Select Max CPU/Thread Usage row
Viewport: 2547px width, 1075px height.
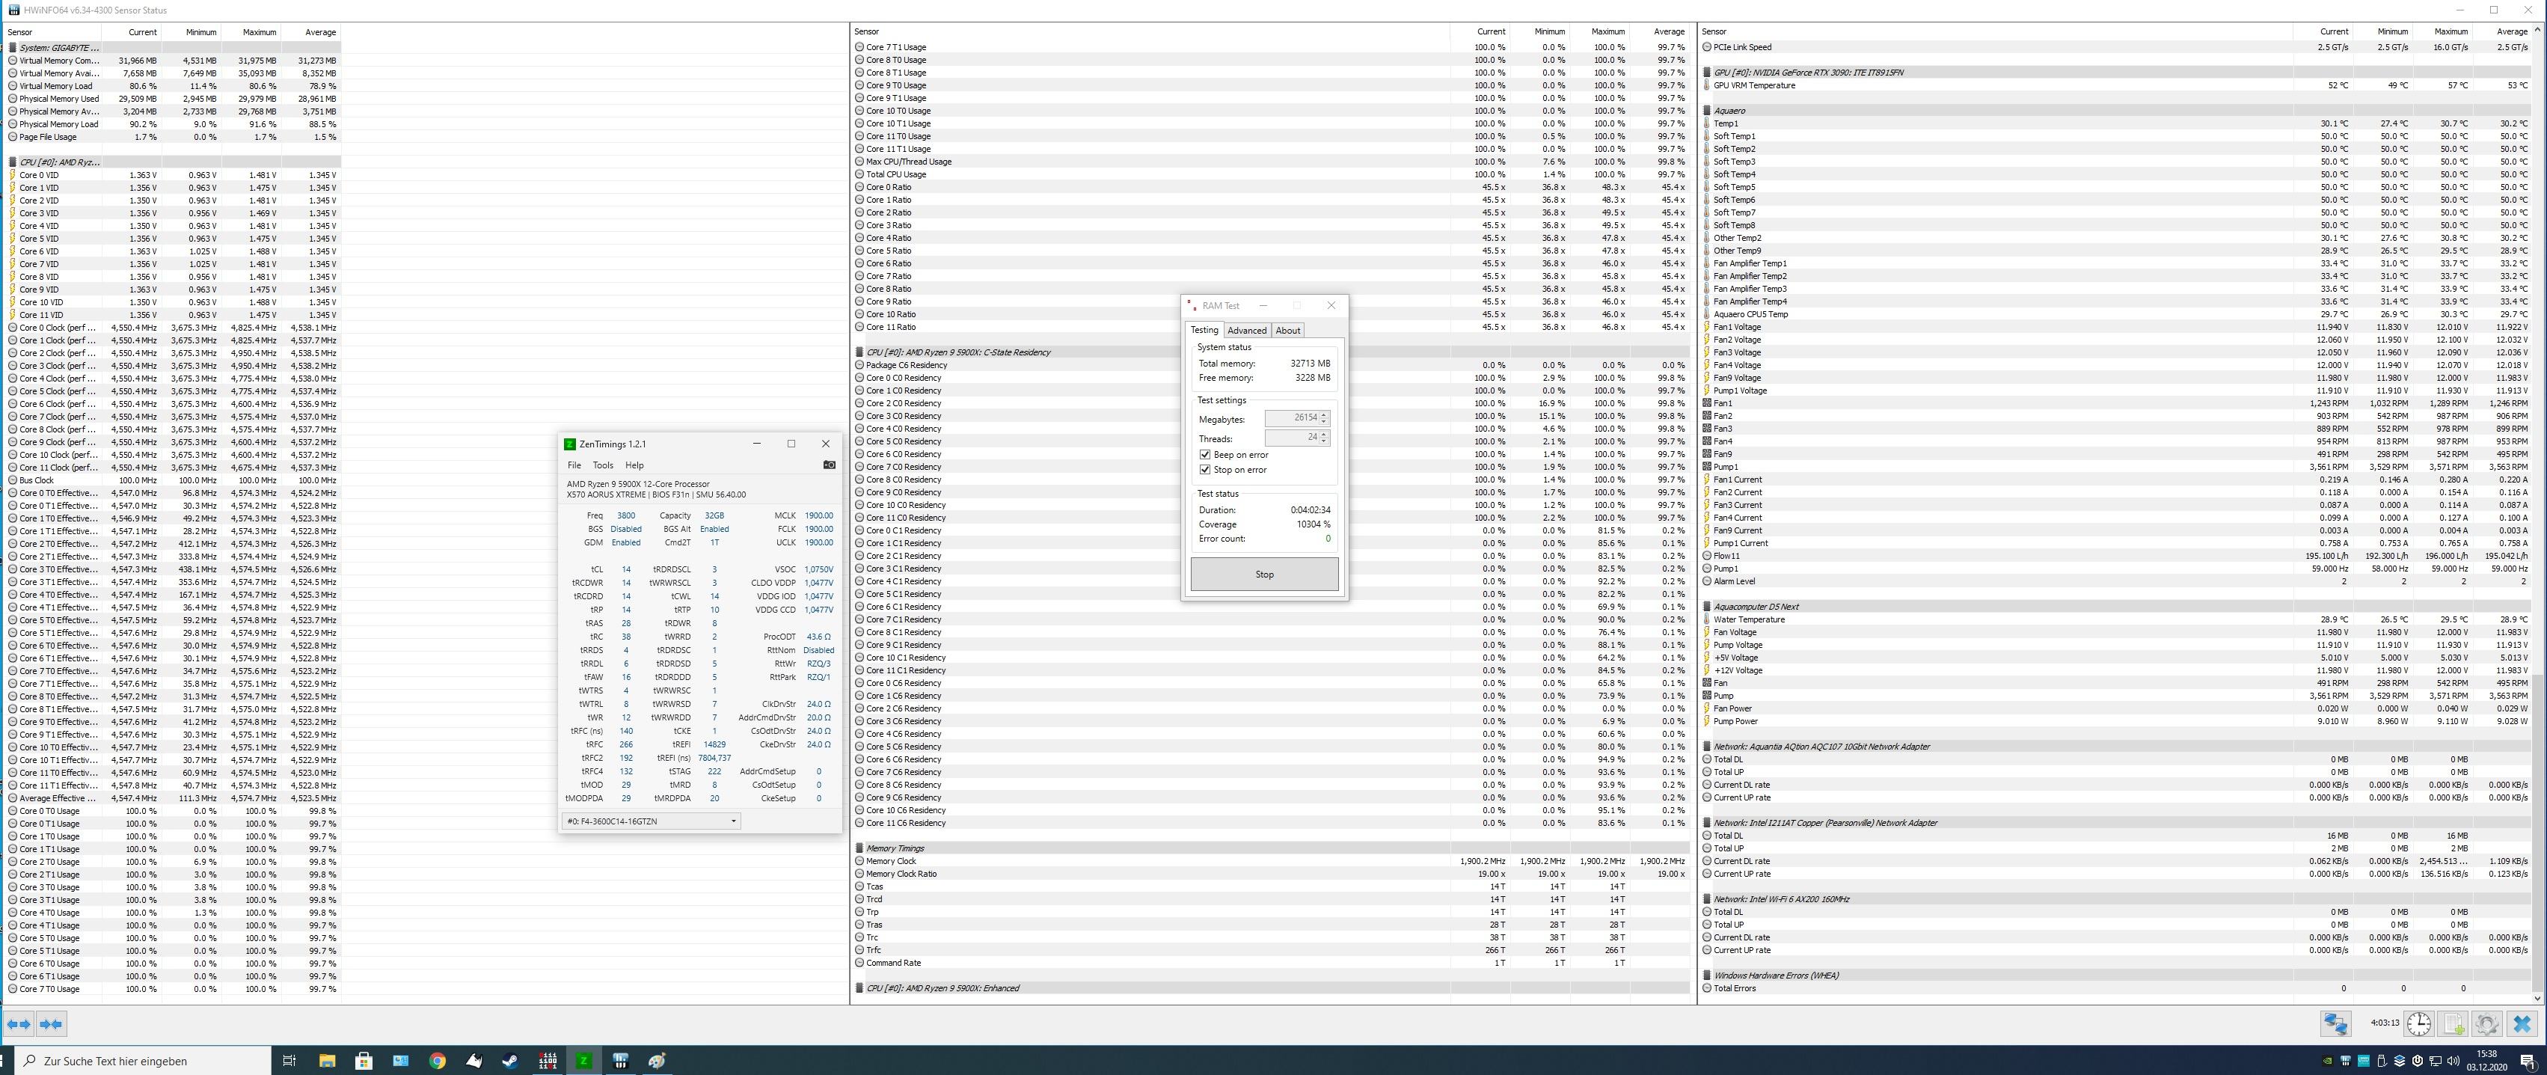pyautogui.click(x=1272, y=162)
